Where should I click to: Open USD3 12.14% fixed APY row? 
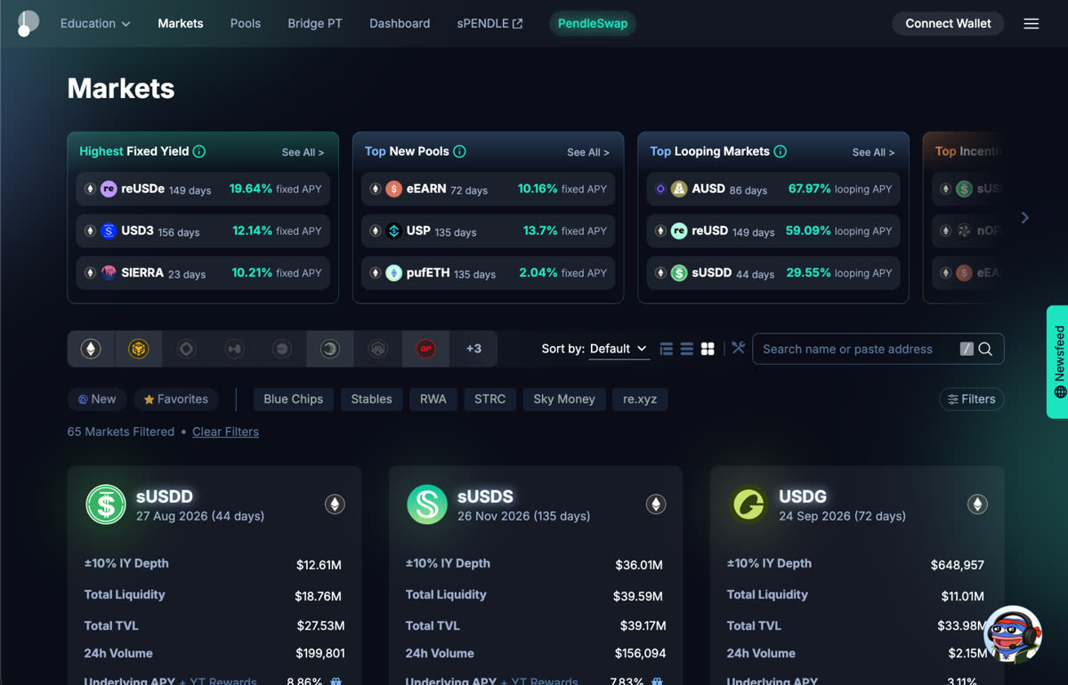[203, 230]
